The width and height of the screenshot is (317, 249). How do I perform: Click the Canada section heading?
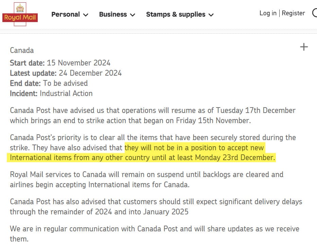pyautogui.click(x=22, y=50)
